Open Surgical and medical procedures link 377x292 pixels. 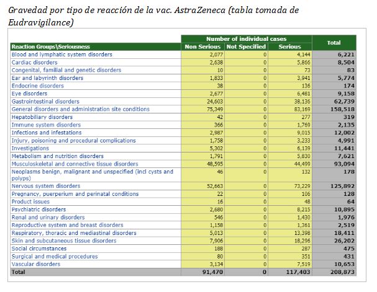(55, 257)
